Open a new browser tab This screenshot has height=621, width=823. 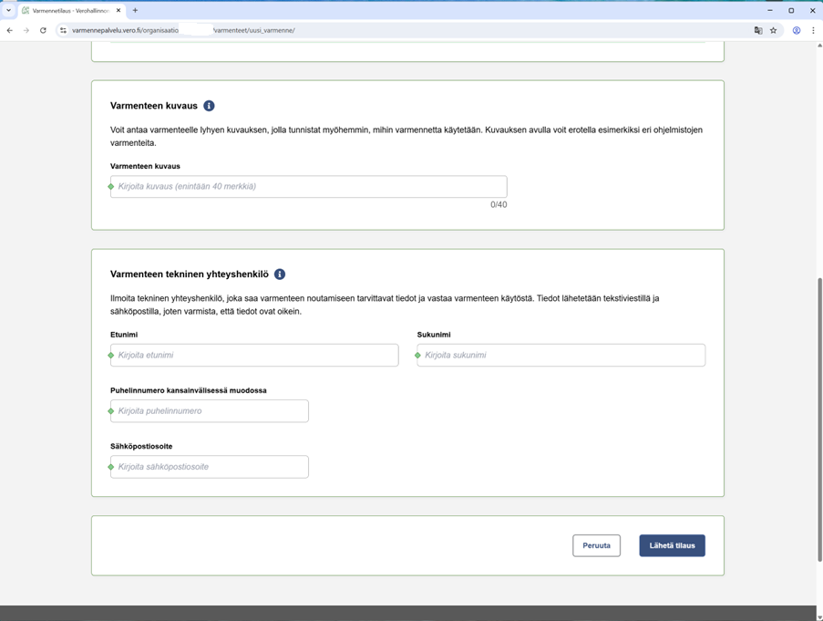coord(135,11)
